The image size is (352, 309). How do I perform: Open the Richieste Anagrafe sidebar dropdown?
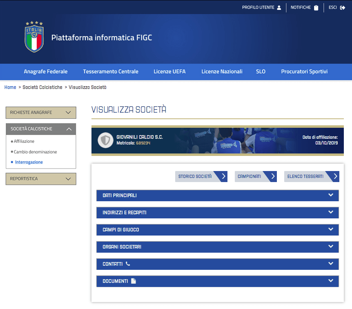pyautogui.click(x=68, y=113)
